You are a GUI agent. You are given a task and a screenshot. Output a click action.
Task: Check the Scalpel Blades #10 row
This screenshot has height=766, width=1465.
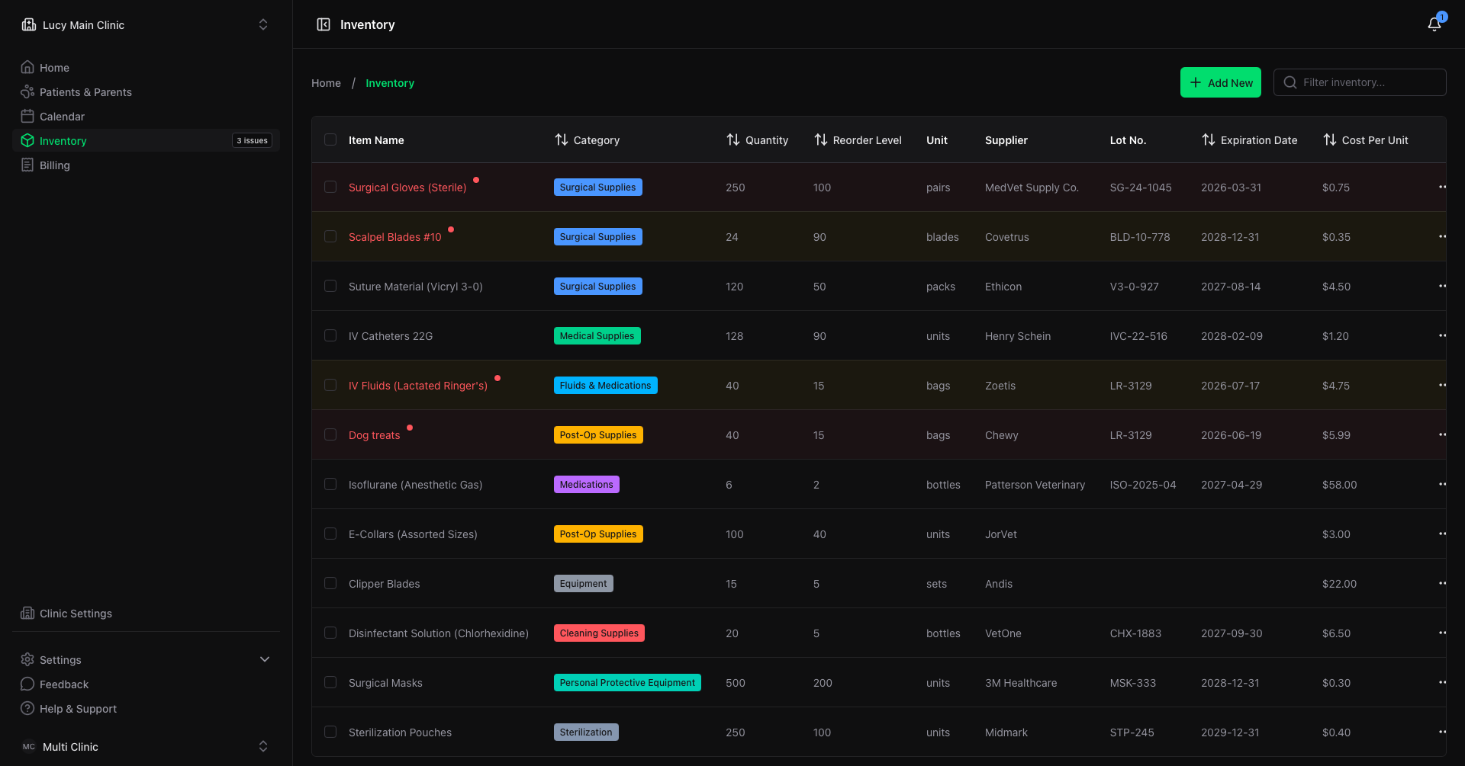pos(330,236)
